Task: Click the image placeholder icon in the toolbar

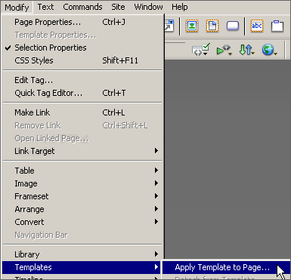Action: 192,26
